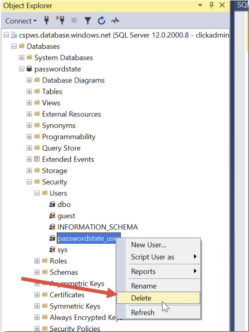Click the passwordstate database cylinder icon
Image resolution: width=249 pixels, height=332 pixels.
[x=29, y=69]
